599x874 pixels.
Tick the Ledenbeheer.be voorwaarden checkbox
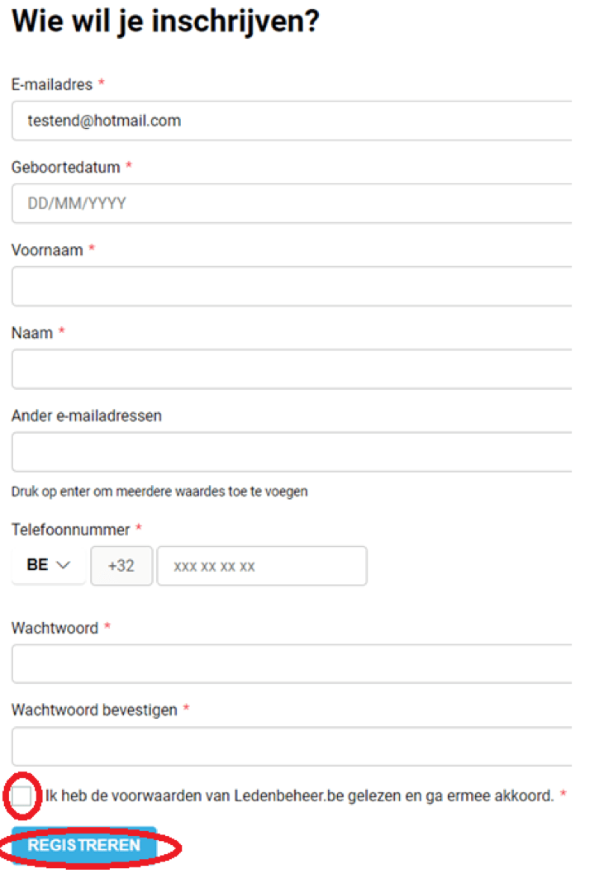click(x=21, y=796)
